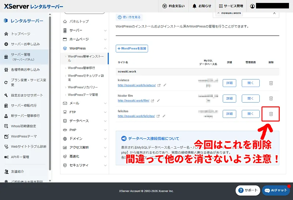Image resolution: width=293 pixels, height=200 pixels.
Task: Open external link icon for felicitas URL
Action: pos(158,116)
